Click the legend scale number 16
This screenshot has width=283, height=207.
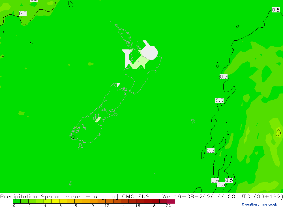coord(138,206)
